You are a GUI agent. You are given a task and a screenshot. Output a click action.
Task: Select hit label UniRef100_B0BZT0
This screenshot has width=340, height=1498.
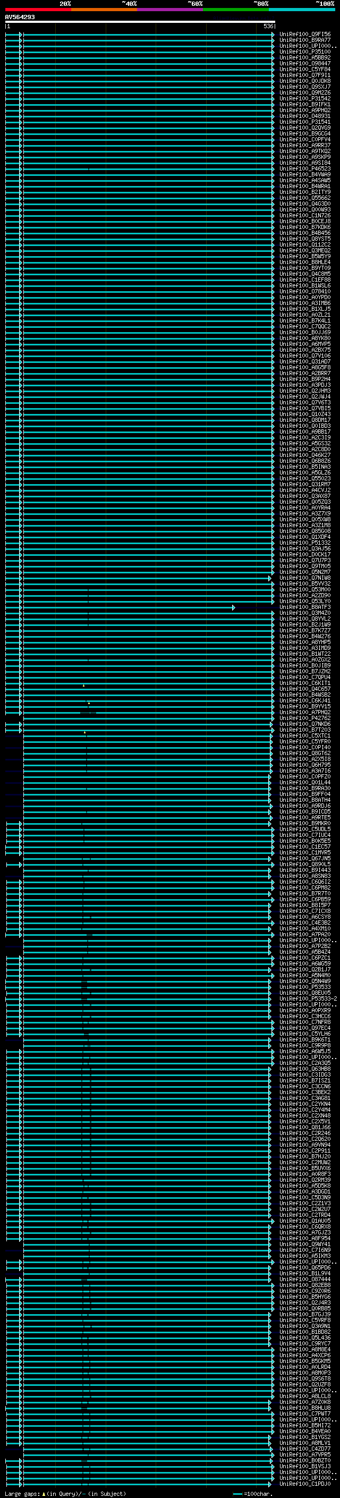point(304,1460)
